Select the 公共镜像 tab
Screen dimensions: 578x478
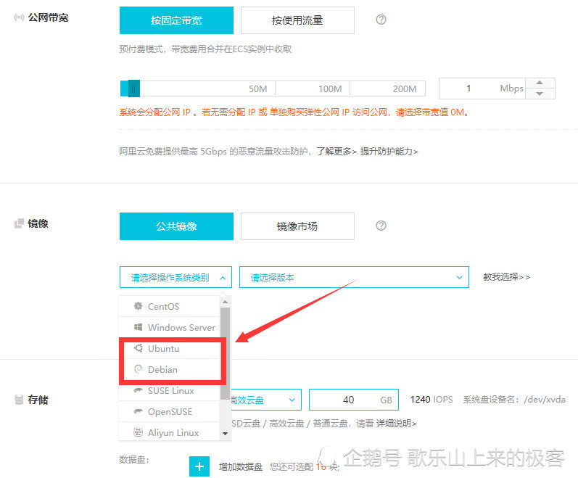tap(176, 226)
